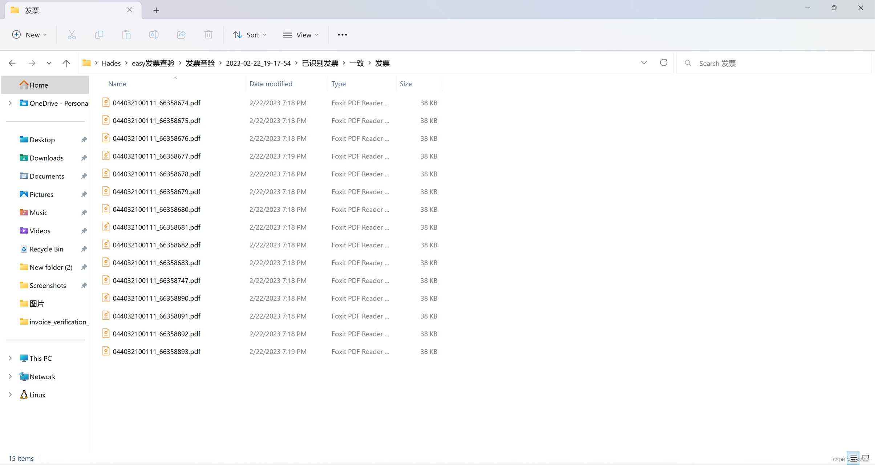875x465 pixels.
Task: Click the Delete trash icon
Action: point(208,35)
